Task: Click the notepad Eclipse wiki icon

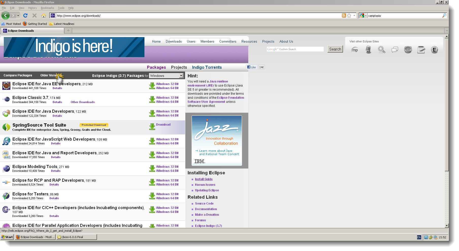Action: click(x=421, y=50)
